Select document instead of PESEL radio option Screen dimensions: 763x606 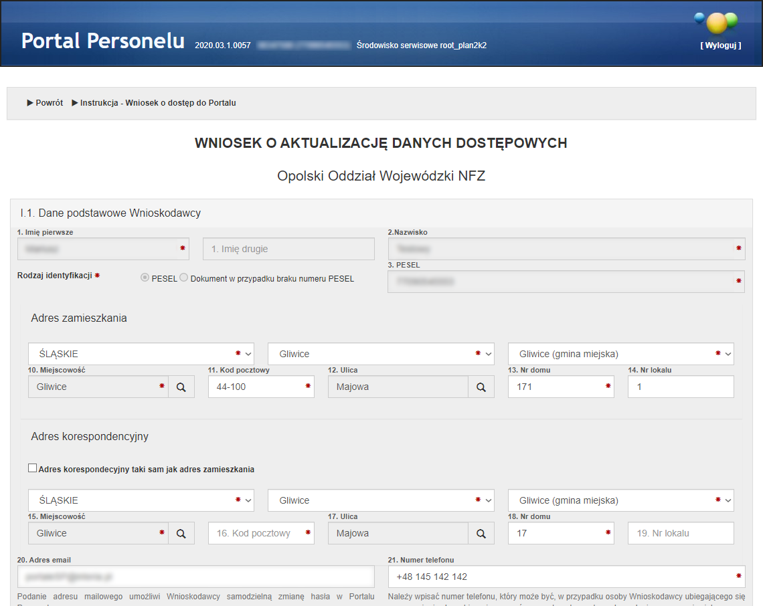184,278
